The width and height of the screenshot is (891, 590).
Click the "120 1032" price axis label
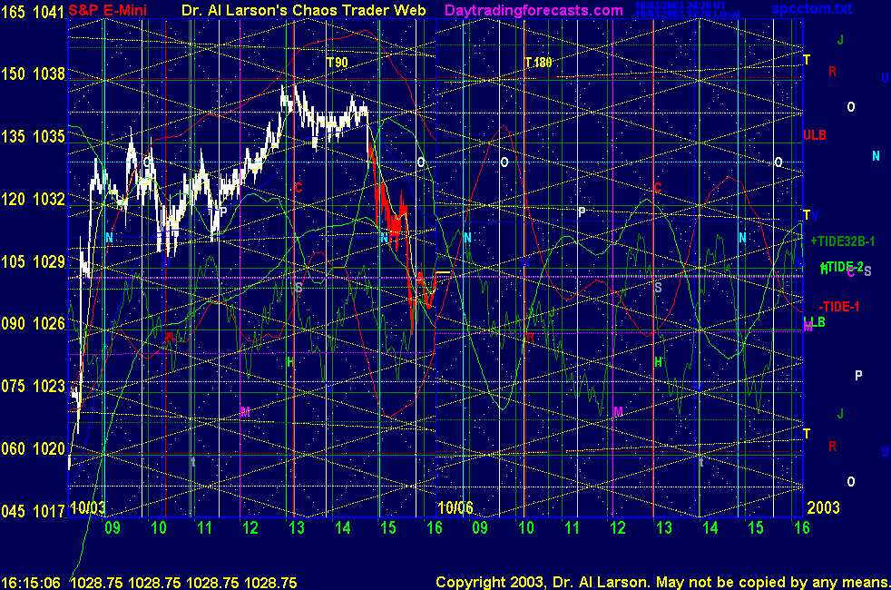(x=33, y=199)
